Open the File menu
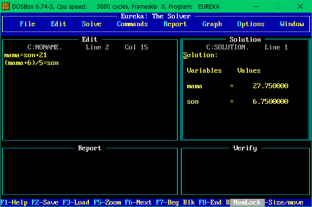 [x=28, y=24]
